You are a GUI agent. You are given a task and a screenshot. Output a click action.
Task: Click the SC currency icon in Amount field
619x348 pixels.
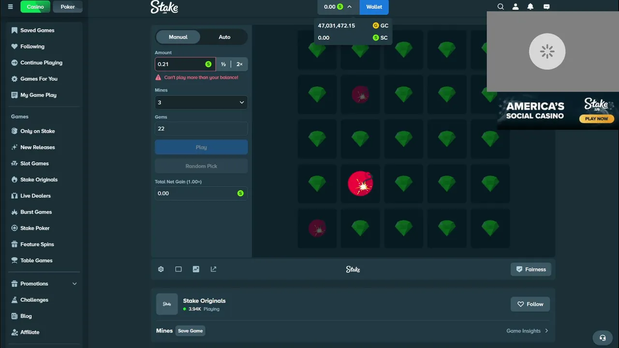pyautogui.click(x=208, y=64)
